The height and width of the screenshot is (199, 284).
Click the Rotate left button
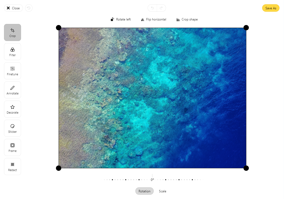click(121, 19)
